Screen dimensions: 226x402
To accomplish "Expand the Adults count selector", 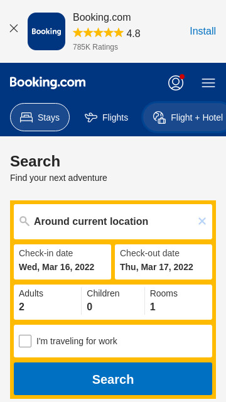I will click(x=48, y=302).
